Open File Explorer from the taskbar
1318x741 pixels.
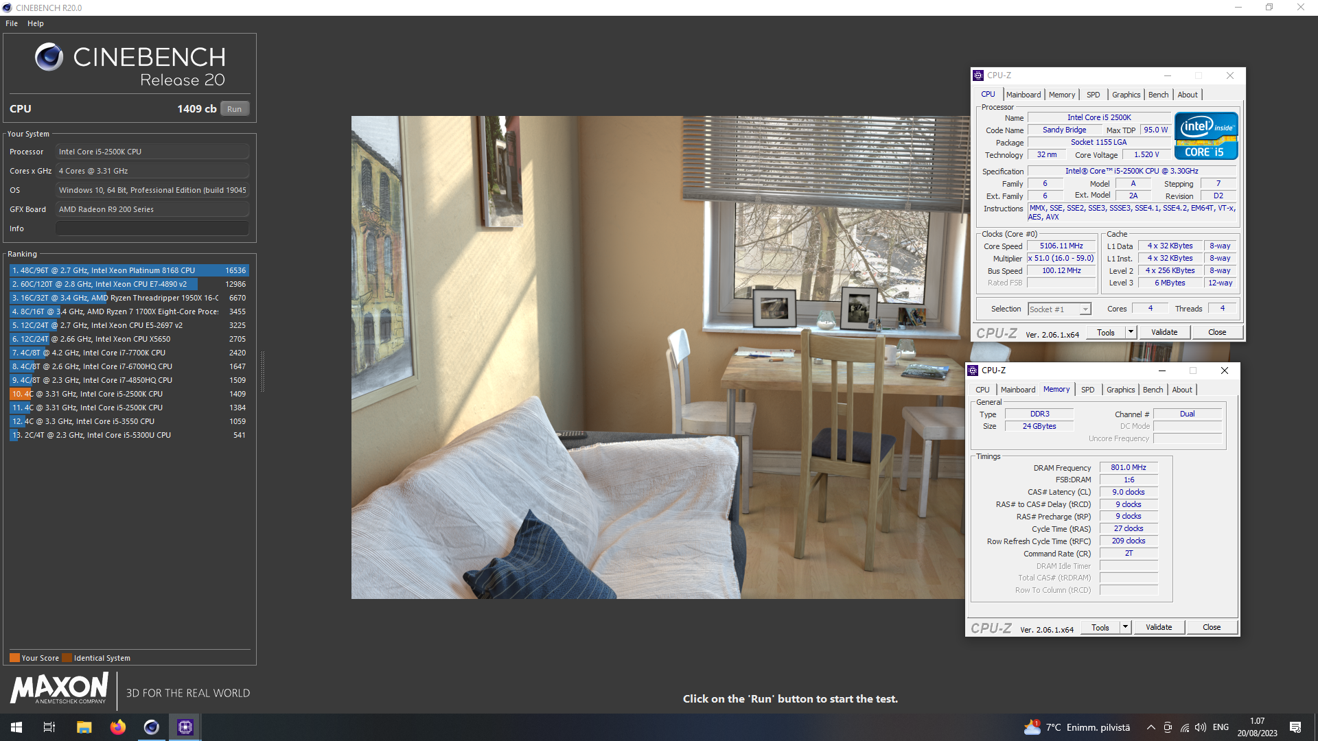84,727
